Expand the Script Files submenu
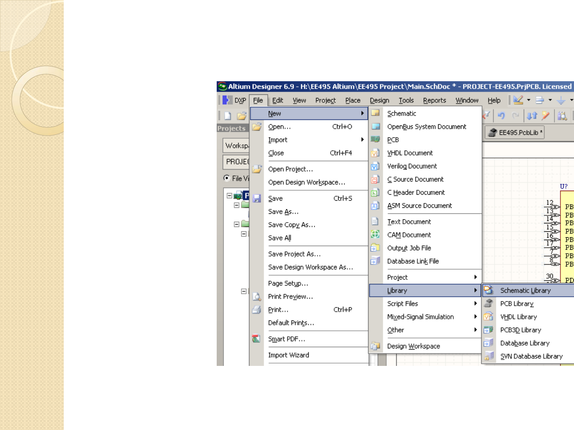This screenshot has height=430, width=574. pyautogui.click(x=476, y=303)
